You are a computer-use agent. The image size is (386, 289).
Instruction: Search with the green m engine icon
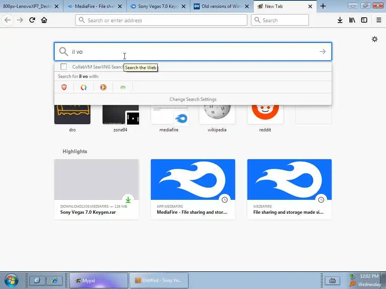pyautogui.click(x=123, y=87)
